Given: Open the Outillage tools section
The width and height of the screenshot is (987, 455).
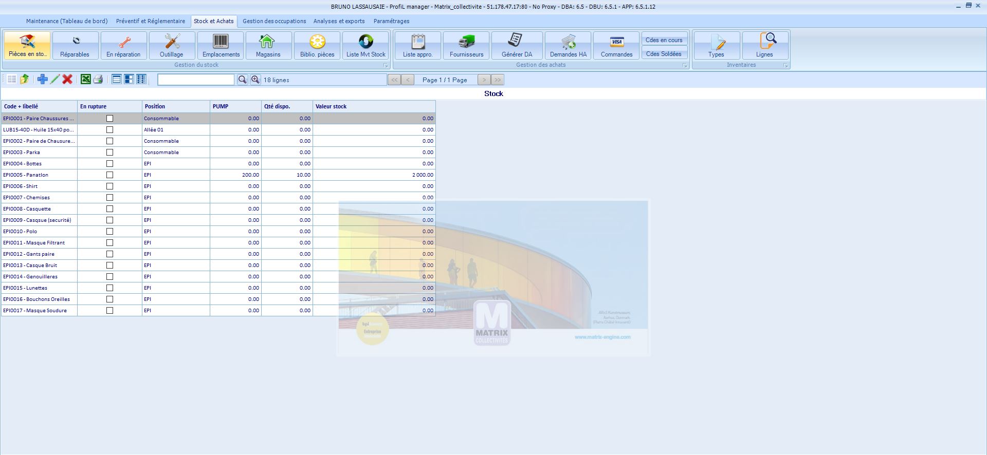Looking at the screenshot, I should [172, 45].
